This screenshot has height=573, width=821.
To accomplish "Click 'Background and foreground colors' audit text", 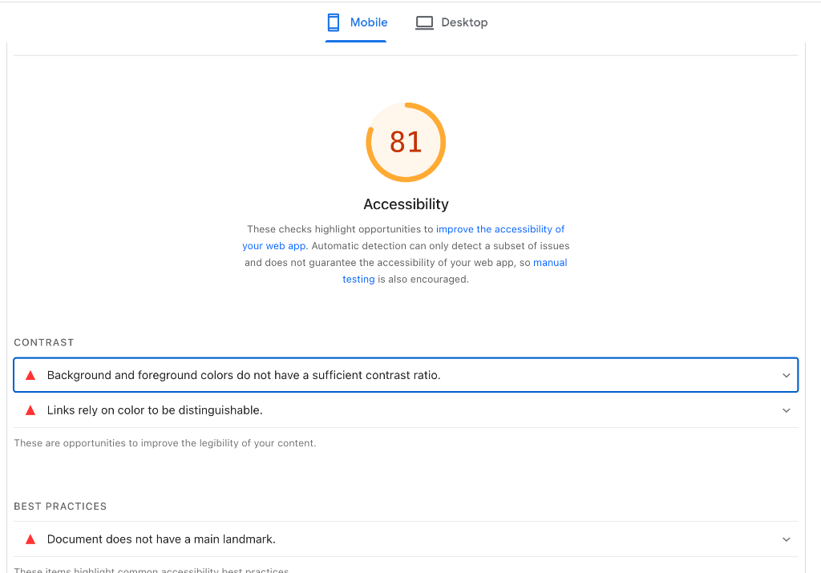I will click(x=244, y=375).
